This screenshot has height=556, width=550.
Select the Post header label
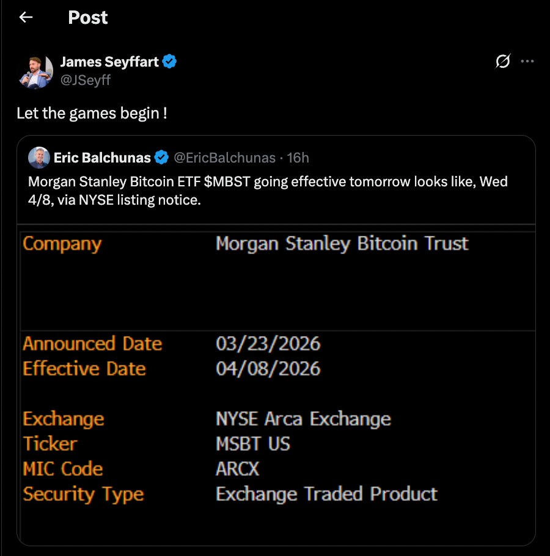coord(87,17)
